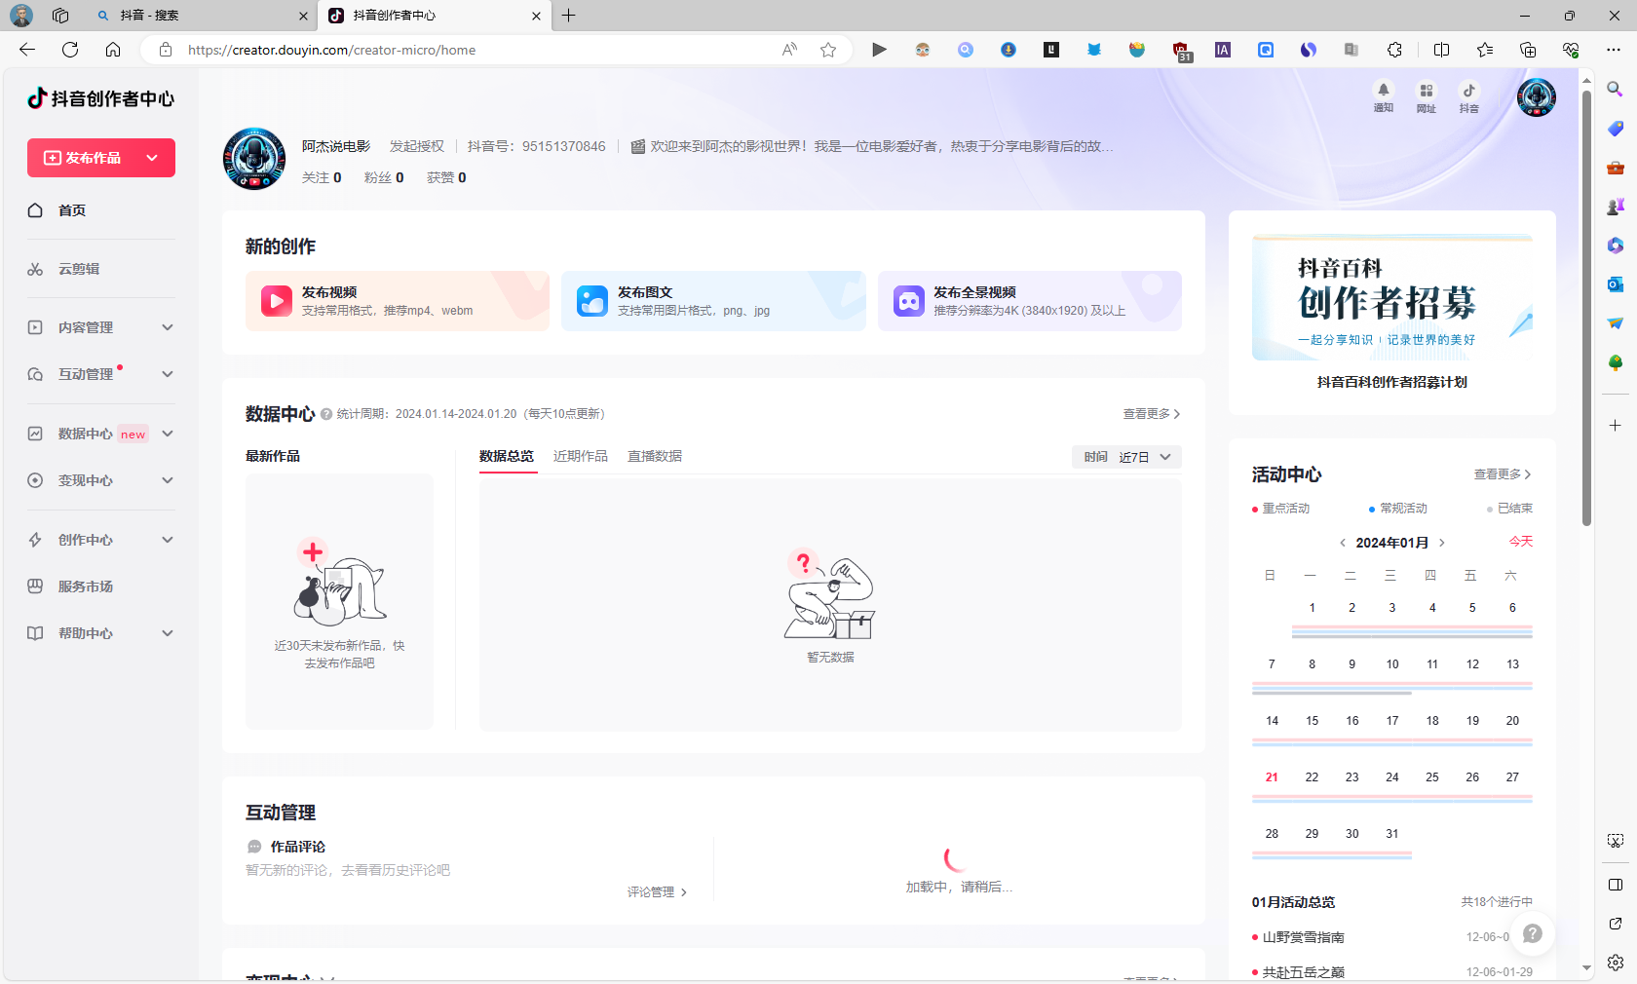Open the 近7日 time range dropdown

[x=1127, y=457]
